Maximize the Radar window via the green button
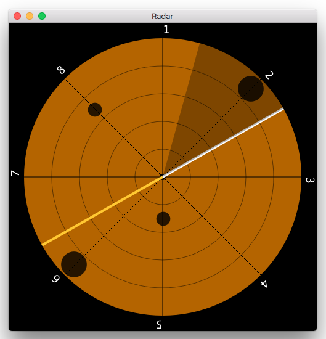The image size is (326, 339). click(x=42, y=16)
